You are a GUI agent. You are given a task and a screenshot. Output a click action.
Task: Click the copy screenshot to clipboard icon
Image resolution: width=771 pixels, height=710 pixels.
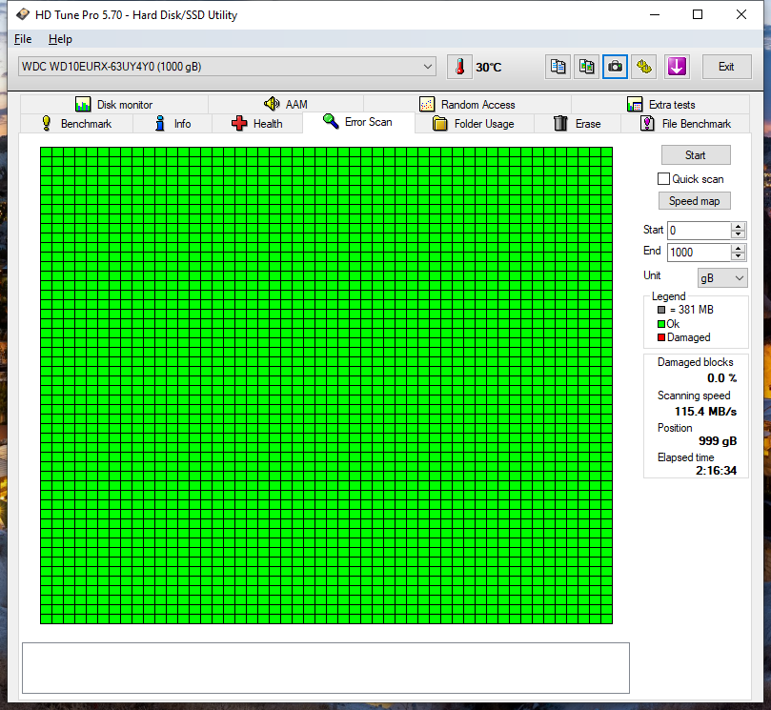586,67
